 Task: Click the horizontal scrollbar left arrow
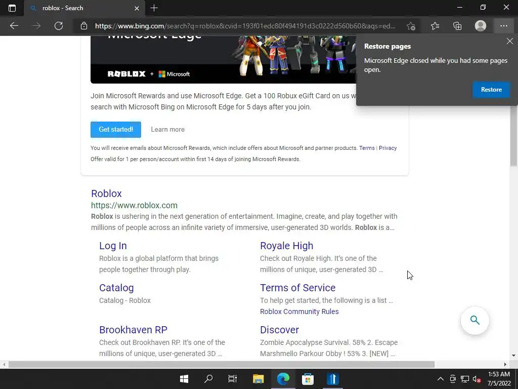(x=4, y=365)
